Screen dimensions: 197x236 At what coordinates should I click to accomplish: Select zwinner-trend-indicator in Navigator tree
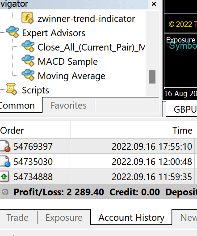tap(86, 19)
